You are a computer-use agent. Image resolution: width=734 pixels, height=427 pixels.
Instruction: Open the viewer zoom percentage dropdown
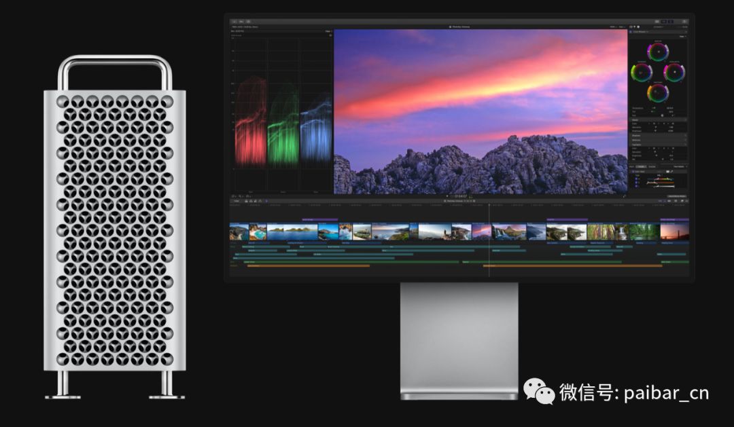[614, 26]
